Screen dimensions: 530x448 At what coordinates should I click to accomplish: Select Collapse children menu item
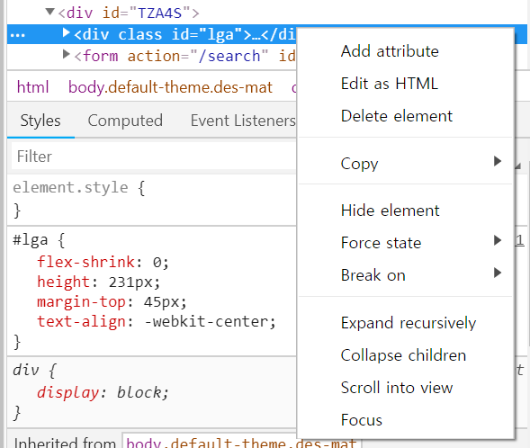click(x=403, y=355)
